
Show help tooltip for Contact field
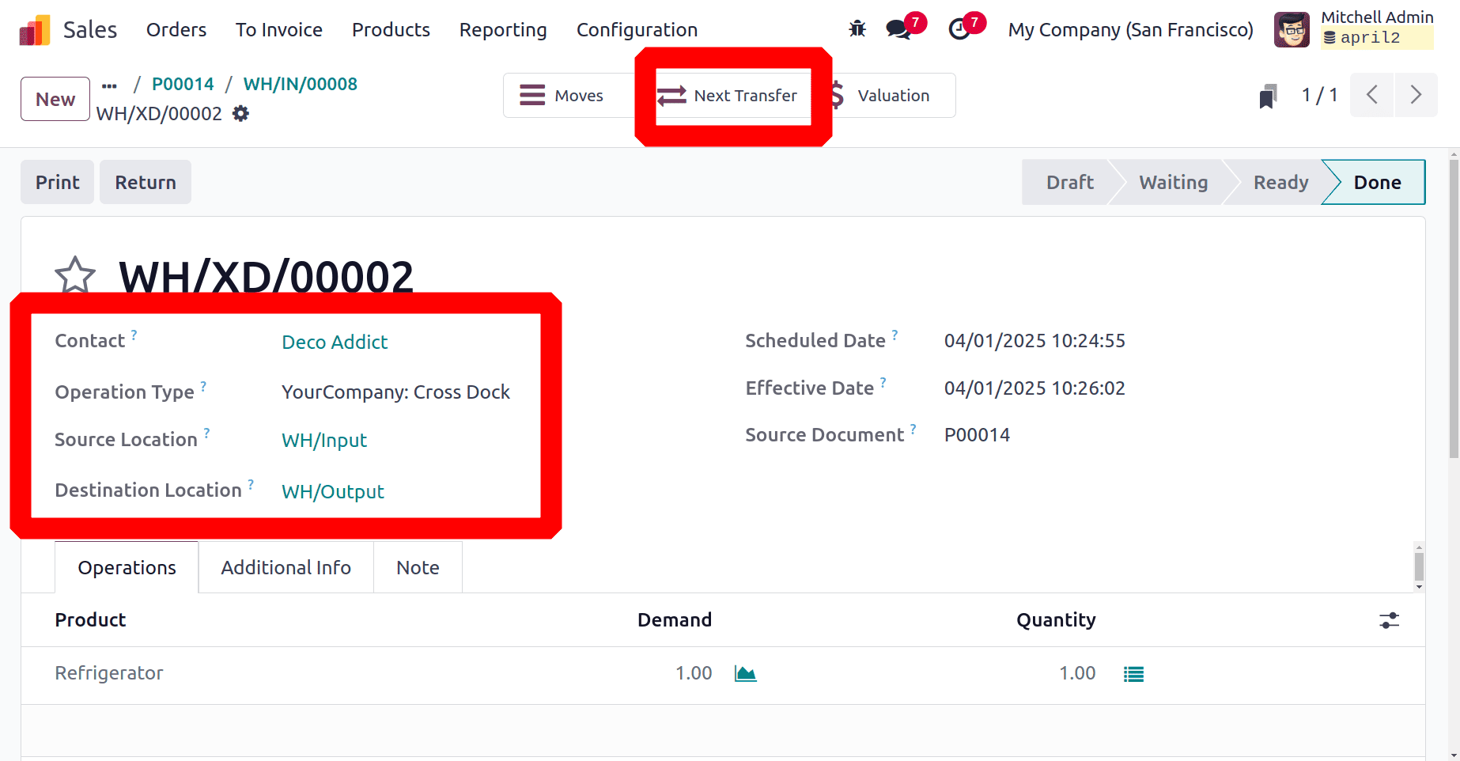click(134, 335)
